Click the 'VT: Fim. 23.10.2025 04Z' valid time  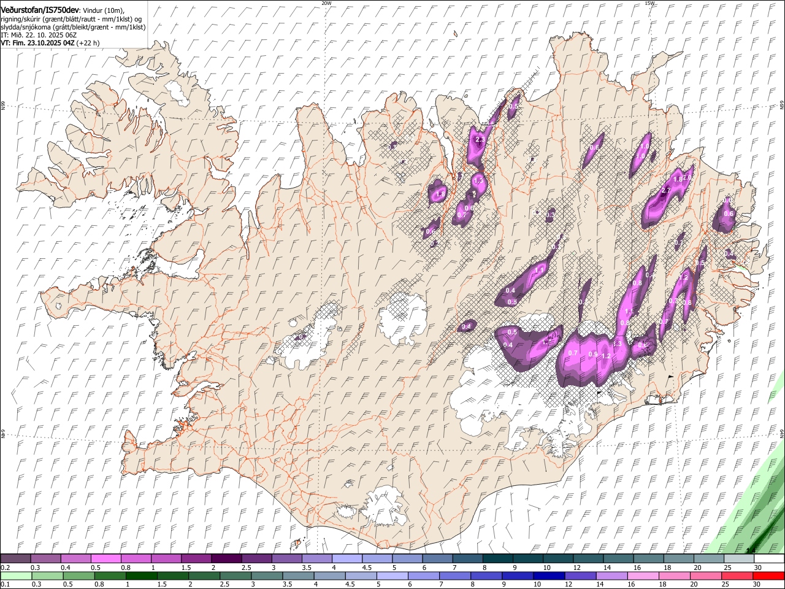coord(37,43)
